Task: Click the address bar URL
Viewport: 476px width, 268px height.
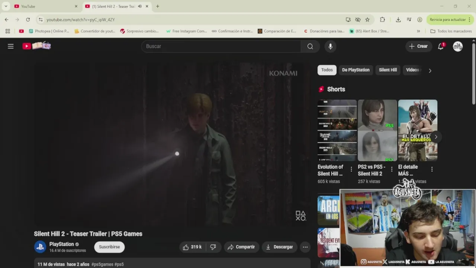Action: (x=81, y=20)
